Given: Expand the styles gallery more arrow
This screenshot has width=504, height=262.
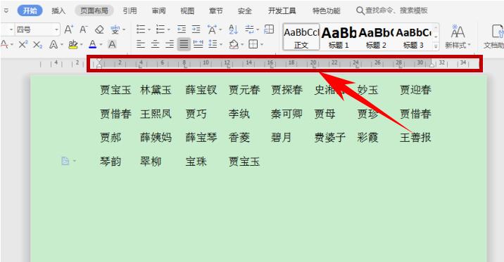Looking at the screenshot, I should [436, 46].
